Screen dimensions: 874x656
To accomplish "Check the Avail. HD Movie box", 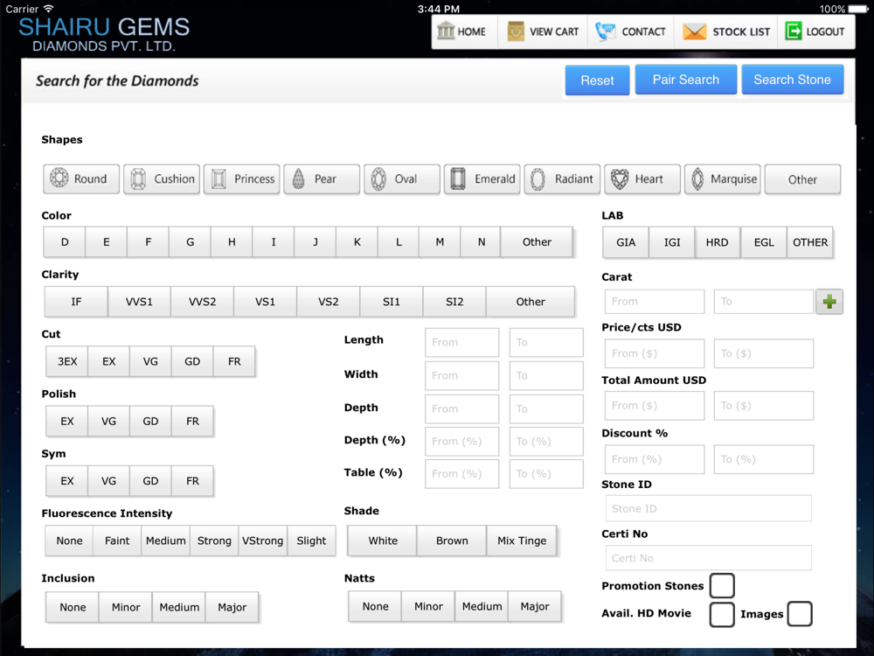I will [721, 614].
